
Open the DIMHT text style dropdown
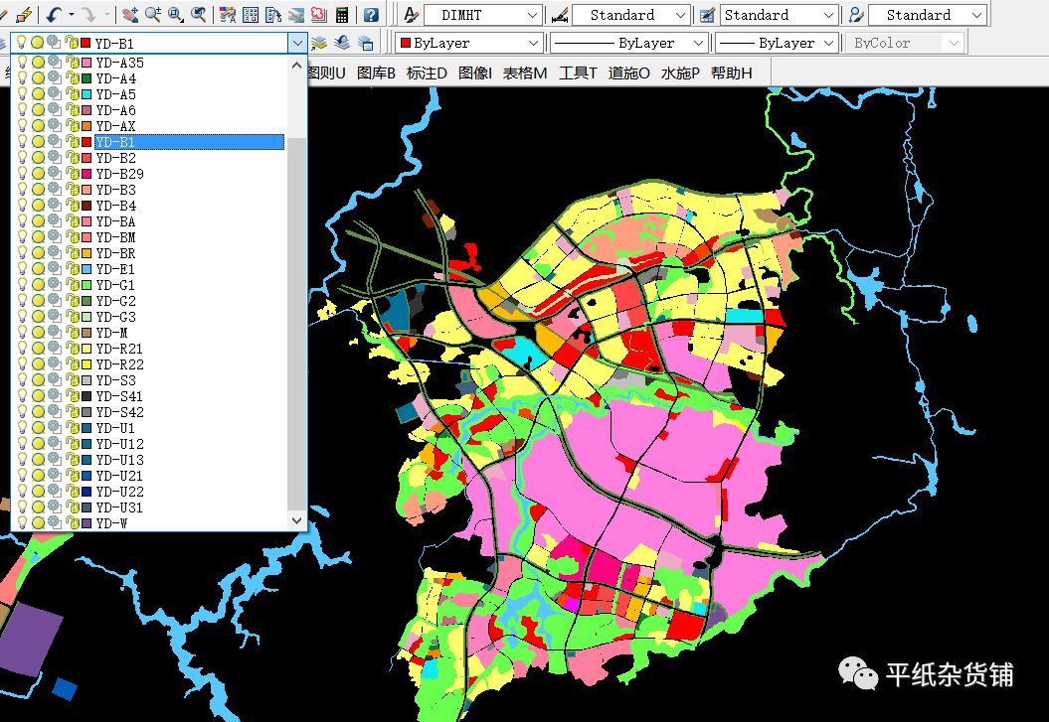[x=533, y=15]
